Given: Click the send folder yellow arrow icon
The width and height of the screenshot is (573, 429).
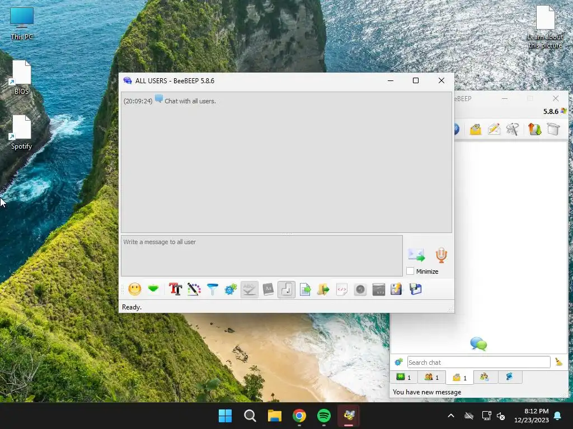Looking at the screenshot, I should click(x=323, y=289).
